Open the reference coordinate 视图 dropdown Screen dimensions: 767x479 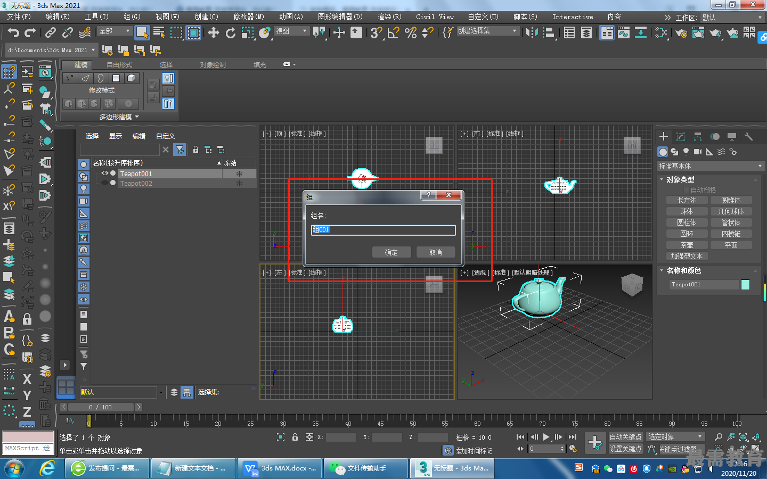pyautogui.click(x=292, y=31)
